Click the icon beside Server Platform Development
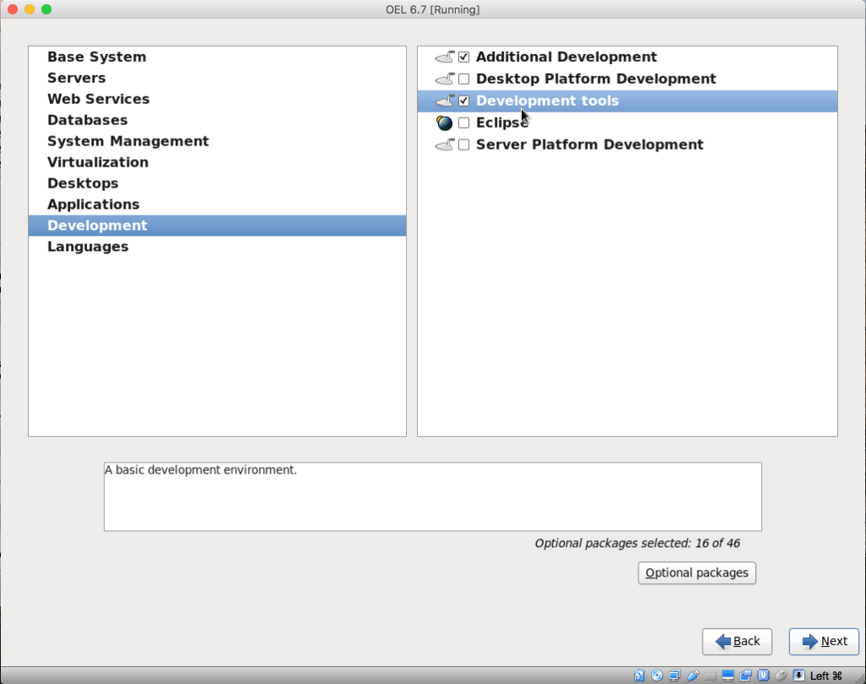This screenshot has height=684, width=866. [x=445, y=145]
